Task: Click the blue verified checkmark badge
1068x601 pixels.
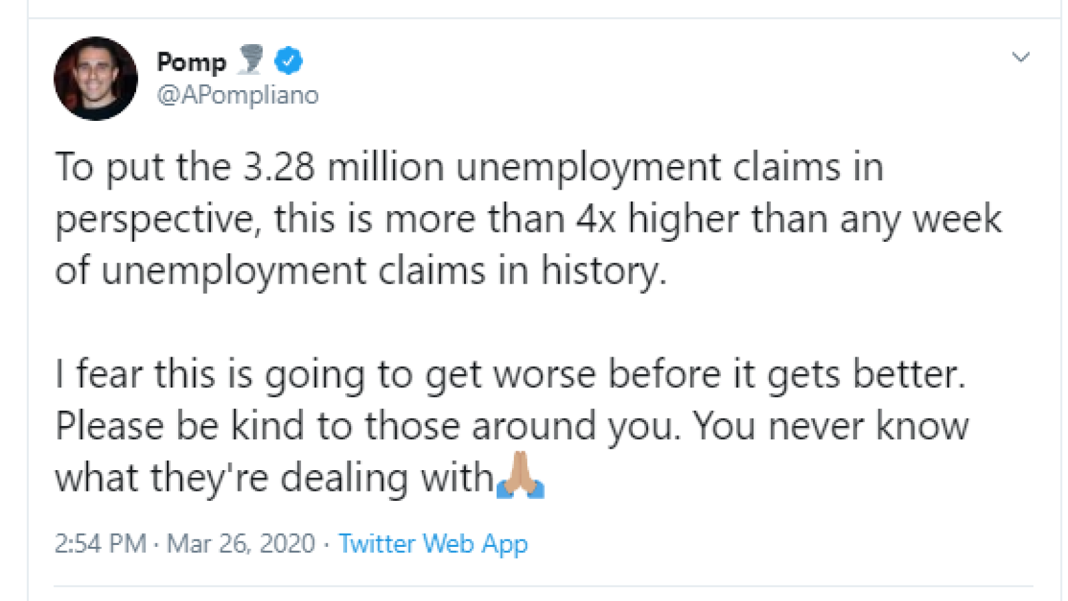Action: click(288, 61)
